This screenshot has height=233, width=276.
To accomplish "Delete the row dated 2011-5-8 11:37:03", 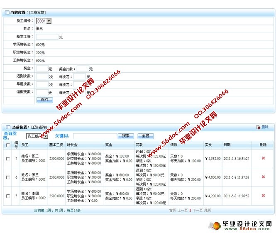I will tap(263, 177).
